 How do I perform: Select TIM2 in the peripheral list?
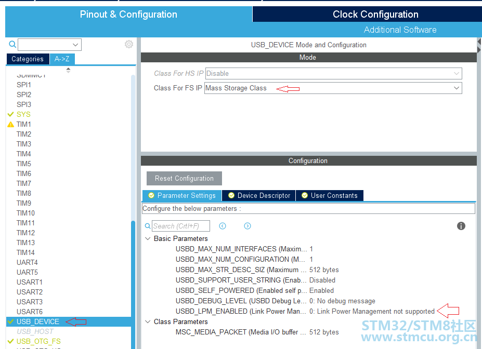point(24,134)
